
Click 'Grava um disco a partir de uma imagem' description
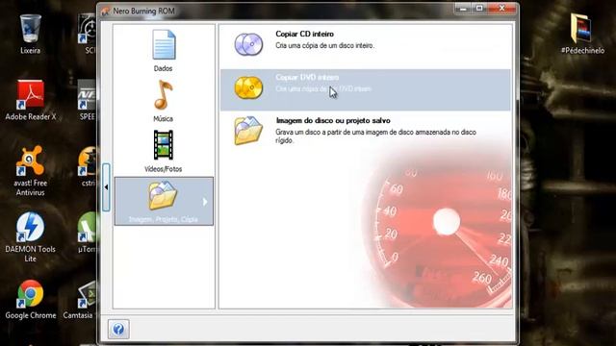(375, 136)
